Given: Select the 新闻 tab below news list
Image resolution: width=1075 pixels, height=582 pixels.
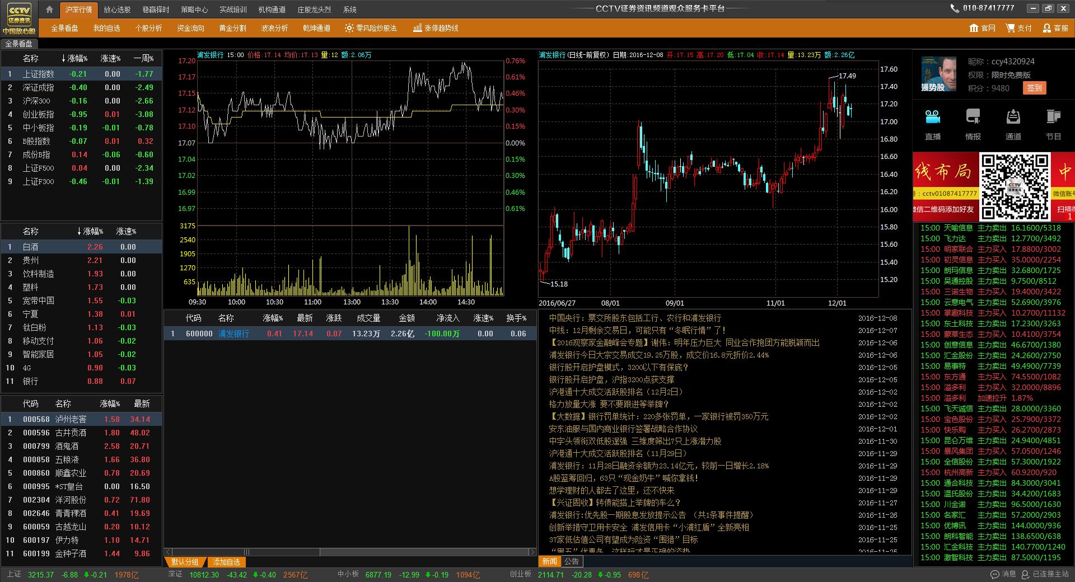Looking at the screenshot, I should click(x=550, y=561).
